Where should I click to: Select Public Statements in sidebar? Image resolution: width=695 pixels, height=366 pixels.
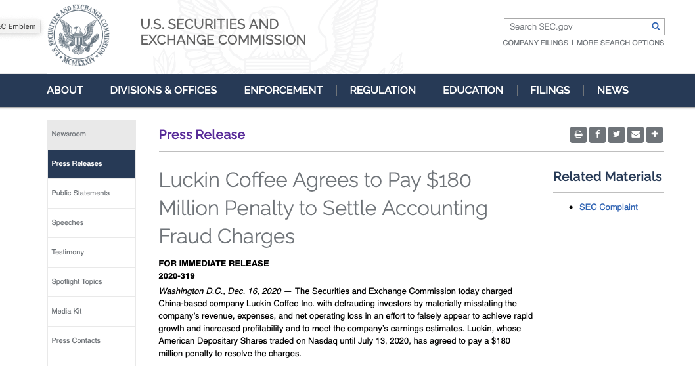point(81,193)
